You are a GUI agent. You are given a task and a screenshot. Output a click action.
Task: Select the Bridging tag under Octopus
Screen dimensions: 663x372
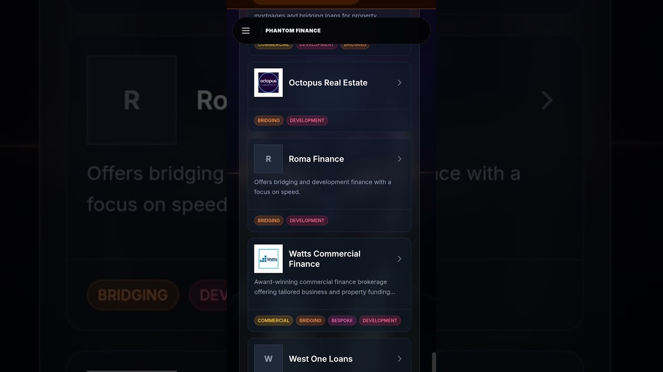(x=269, y=120)
